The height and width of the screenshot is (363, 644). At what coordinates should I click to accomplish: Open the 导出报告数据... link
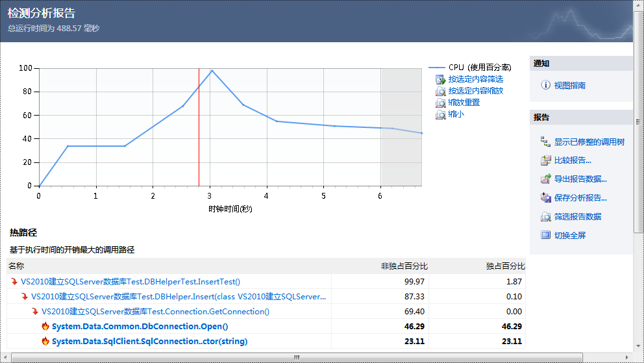point(580,179)
